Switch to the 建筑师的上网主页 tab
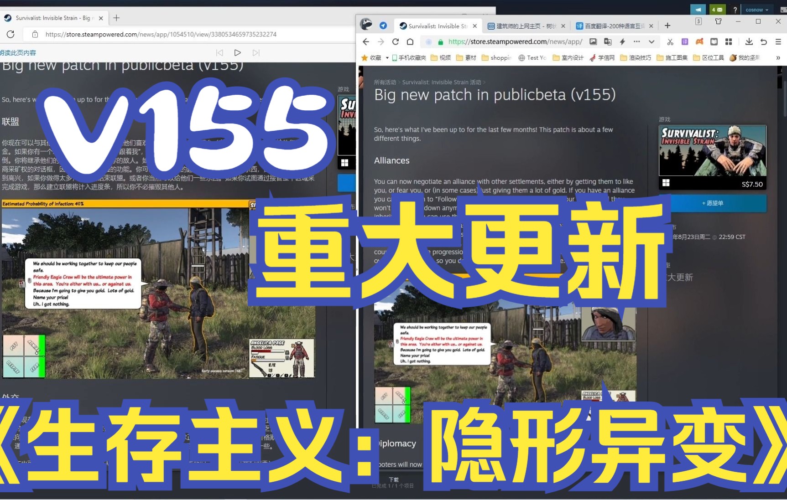This screenshot has height=500, width=787. pos(526,26)
